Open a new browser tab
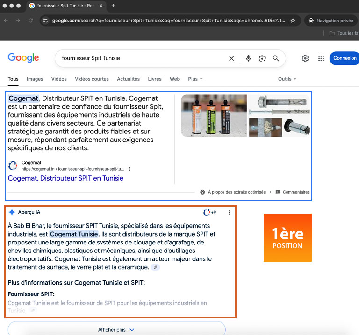The height and width of the screenshot is (335, 359). point(113,6)
